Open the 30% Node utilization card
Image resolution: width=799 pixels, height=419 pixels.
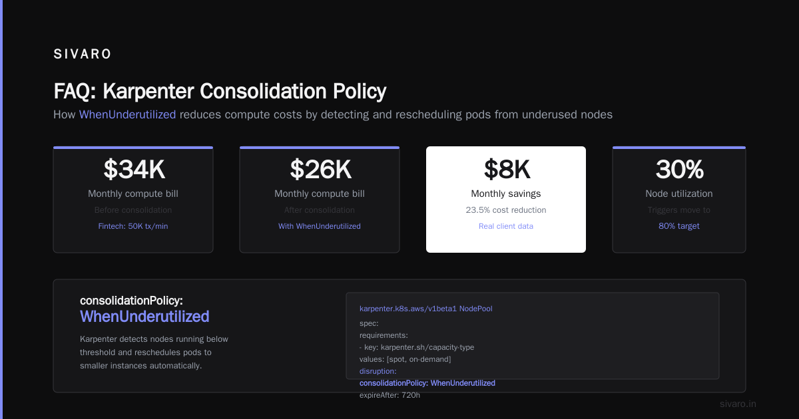[x=679, y=200]
